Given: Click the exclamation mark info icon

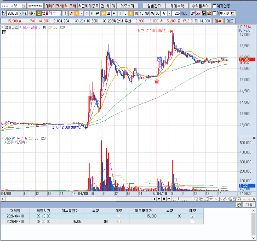Looking at the screenshot, I should [x=65, y=13].
